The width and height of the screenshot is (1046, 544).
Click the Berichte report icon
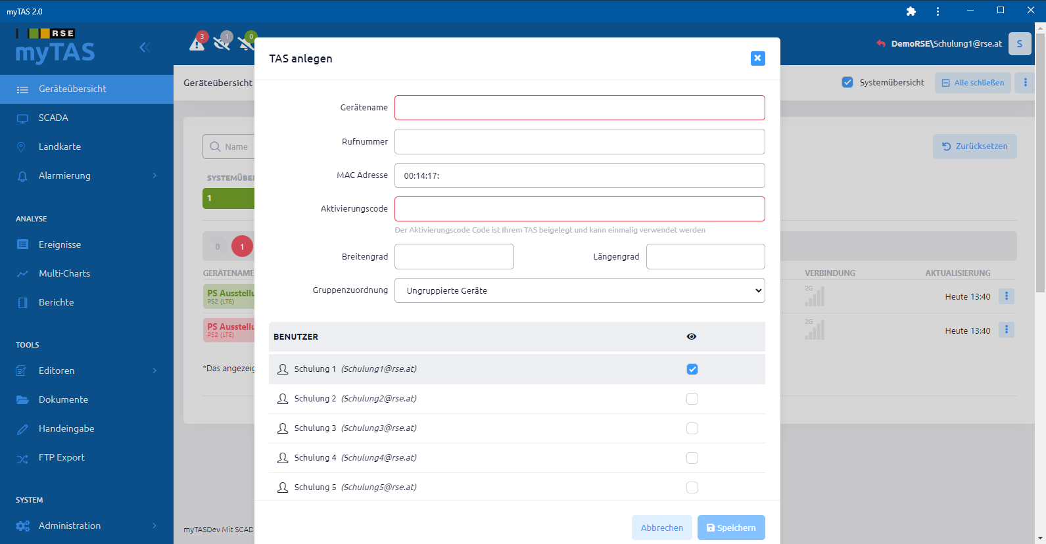coord(22,302)
